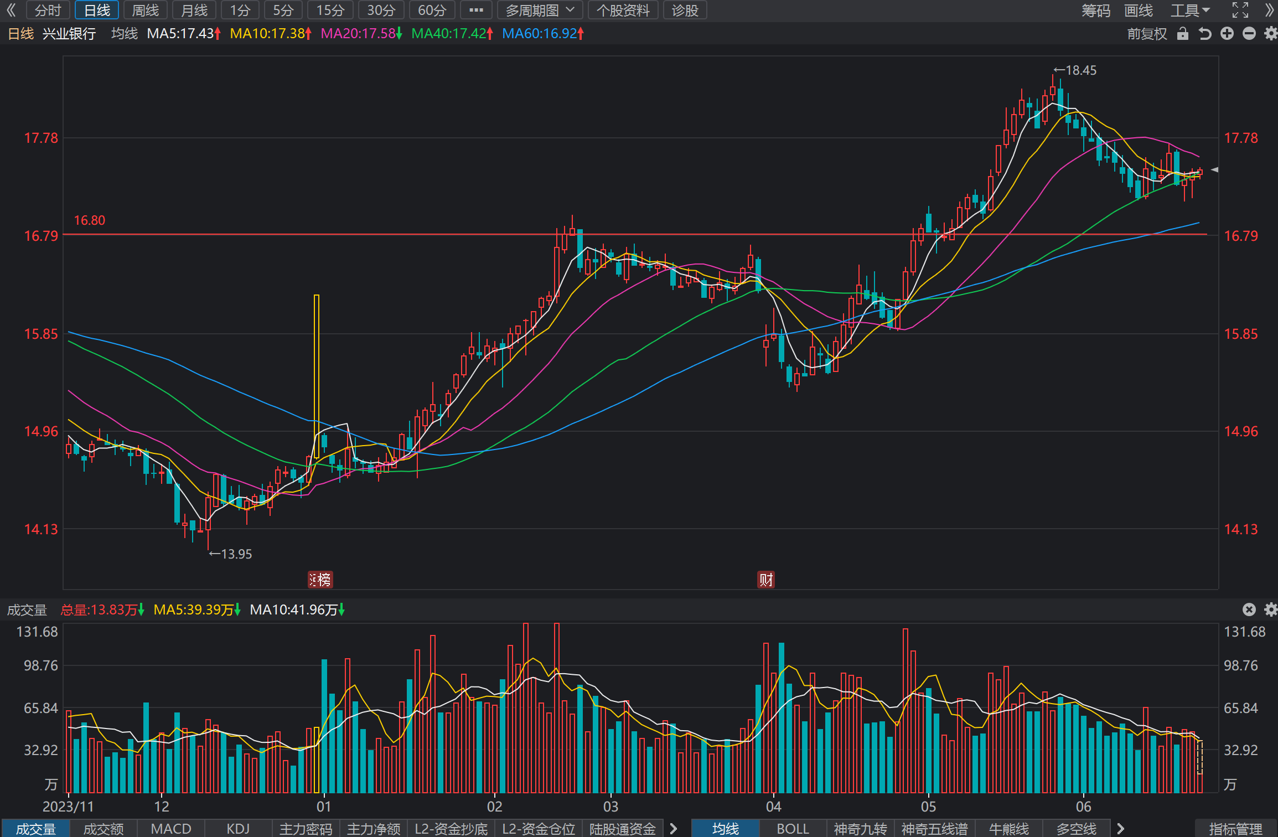Click the volume MA5:39.39万 label
This screenshot has width=1278, height=837.
[x=197, y=610]
